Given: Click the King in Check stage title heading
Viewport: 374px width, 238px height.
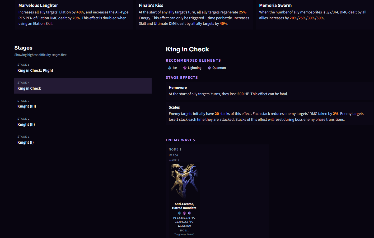Looking at the screenshot, I should [x=187, y=49].
